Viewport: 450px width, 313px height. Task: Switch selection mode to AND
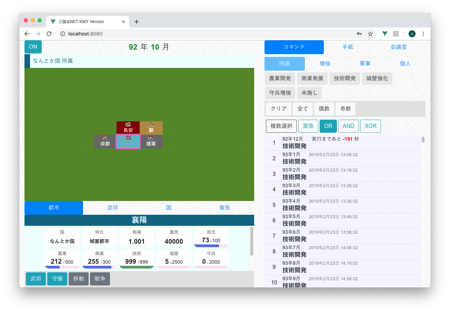coord(349,126)
